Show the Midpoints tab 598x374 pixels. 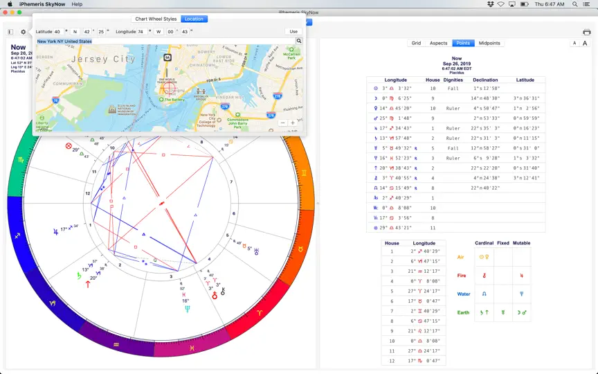[489, 43]
